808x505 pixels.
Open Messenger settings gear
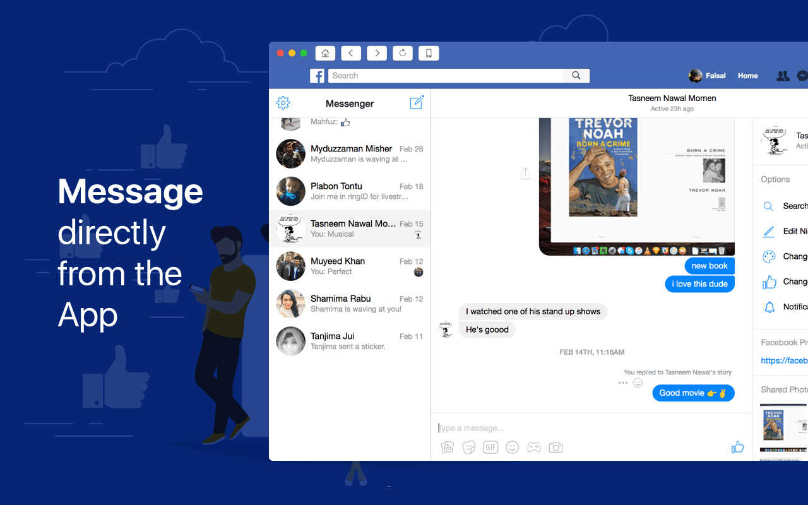[x=283, y=103]
